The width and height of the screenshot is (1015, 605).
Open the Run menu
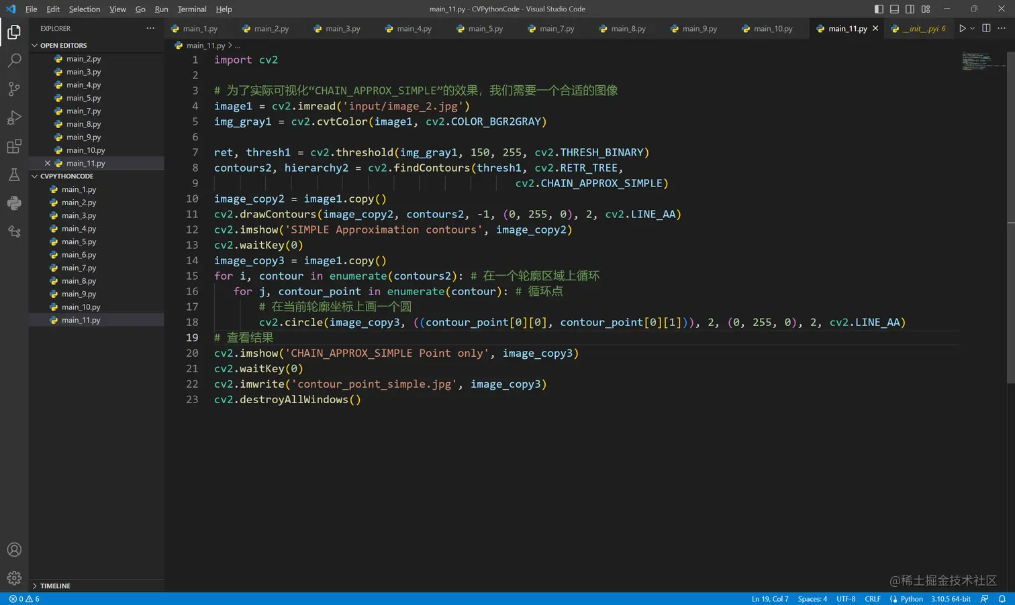pos(161,9)
